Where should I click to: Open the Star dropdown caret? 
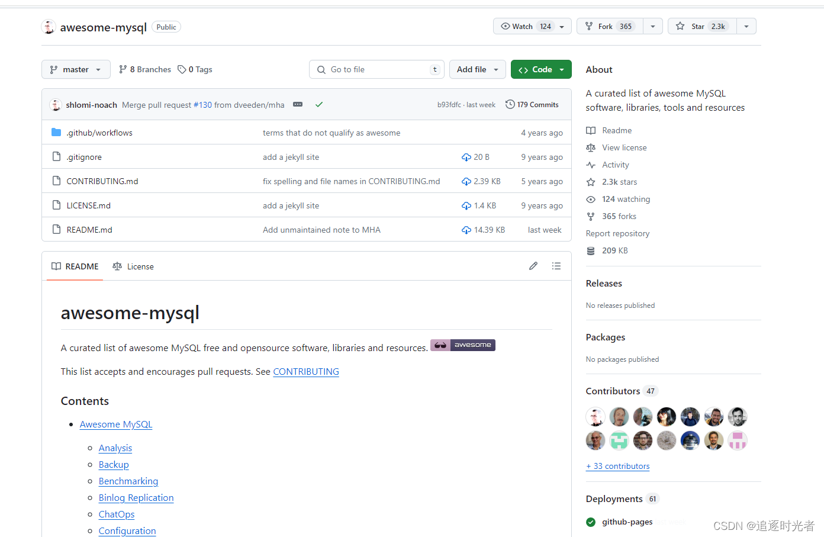(x=746, y=26)
